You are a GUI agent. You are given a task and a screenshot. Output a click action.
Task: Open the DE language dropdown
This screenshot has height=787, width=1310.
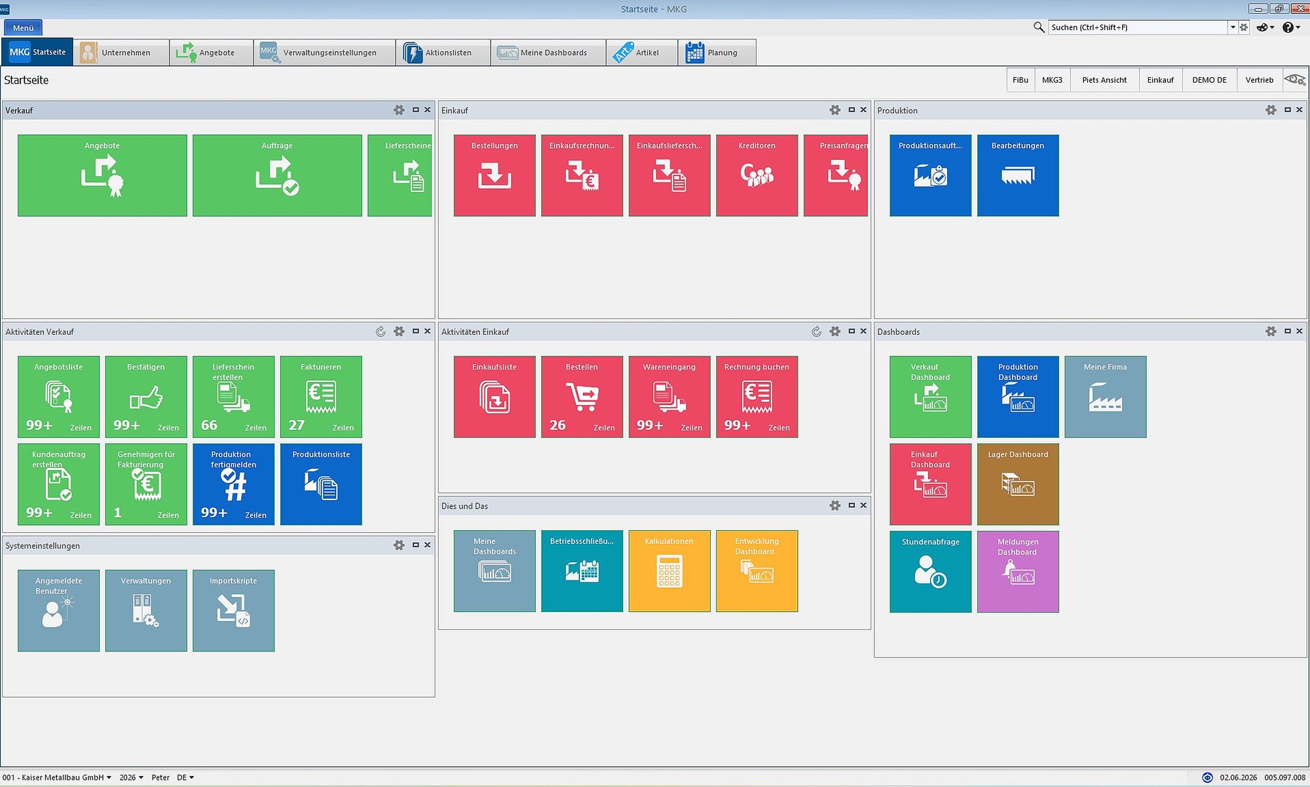(x=185, y=777)
